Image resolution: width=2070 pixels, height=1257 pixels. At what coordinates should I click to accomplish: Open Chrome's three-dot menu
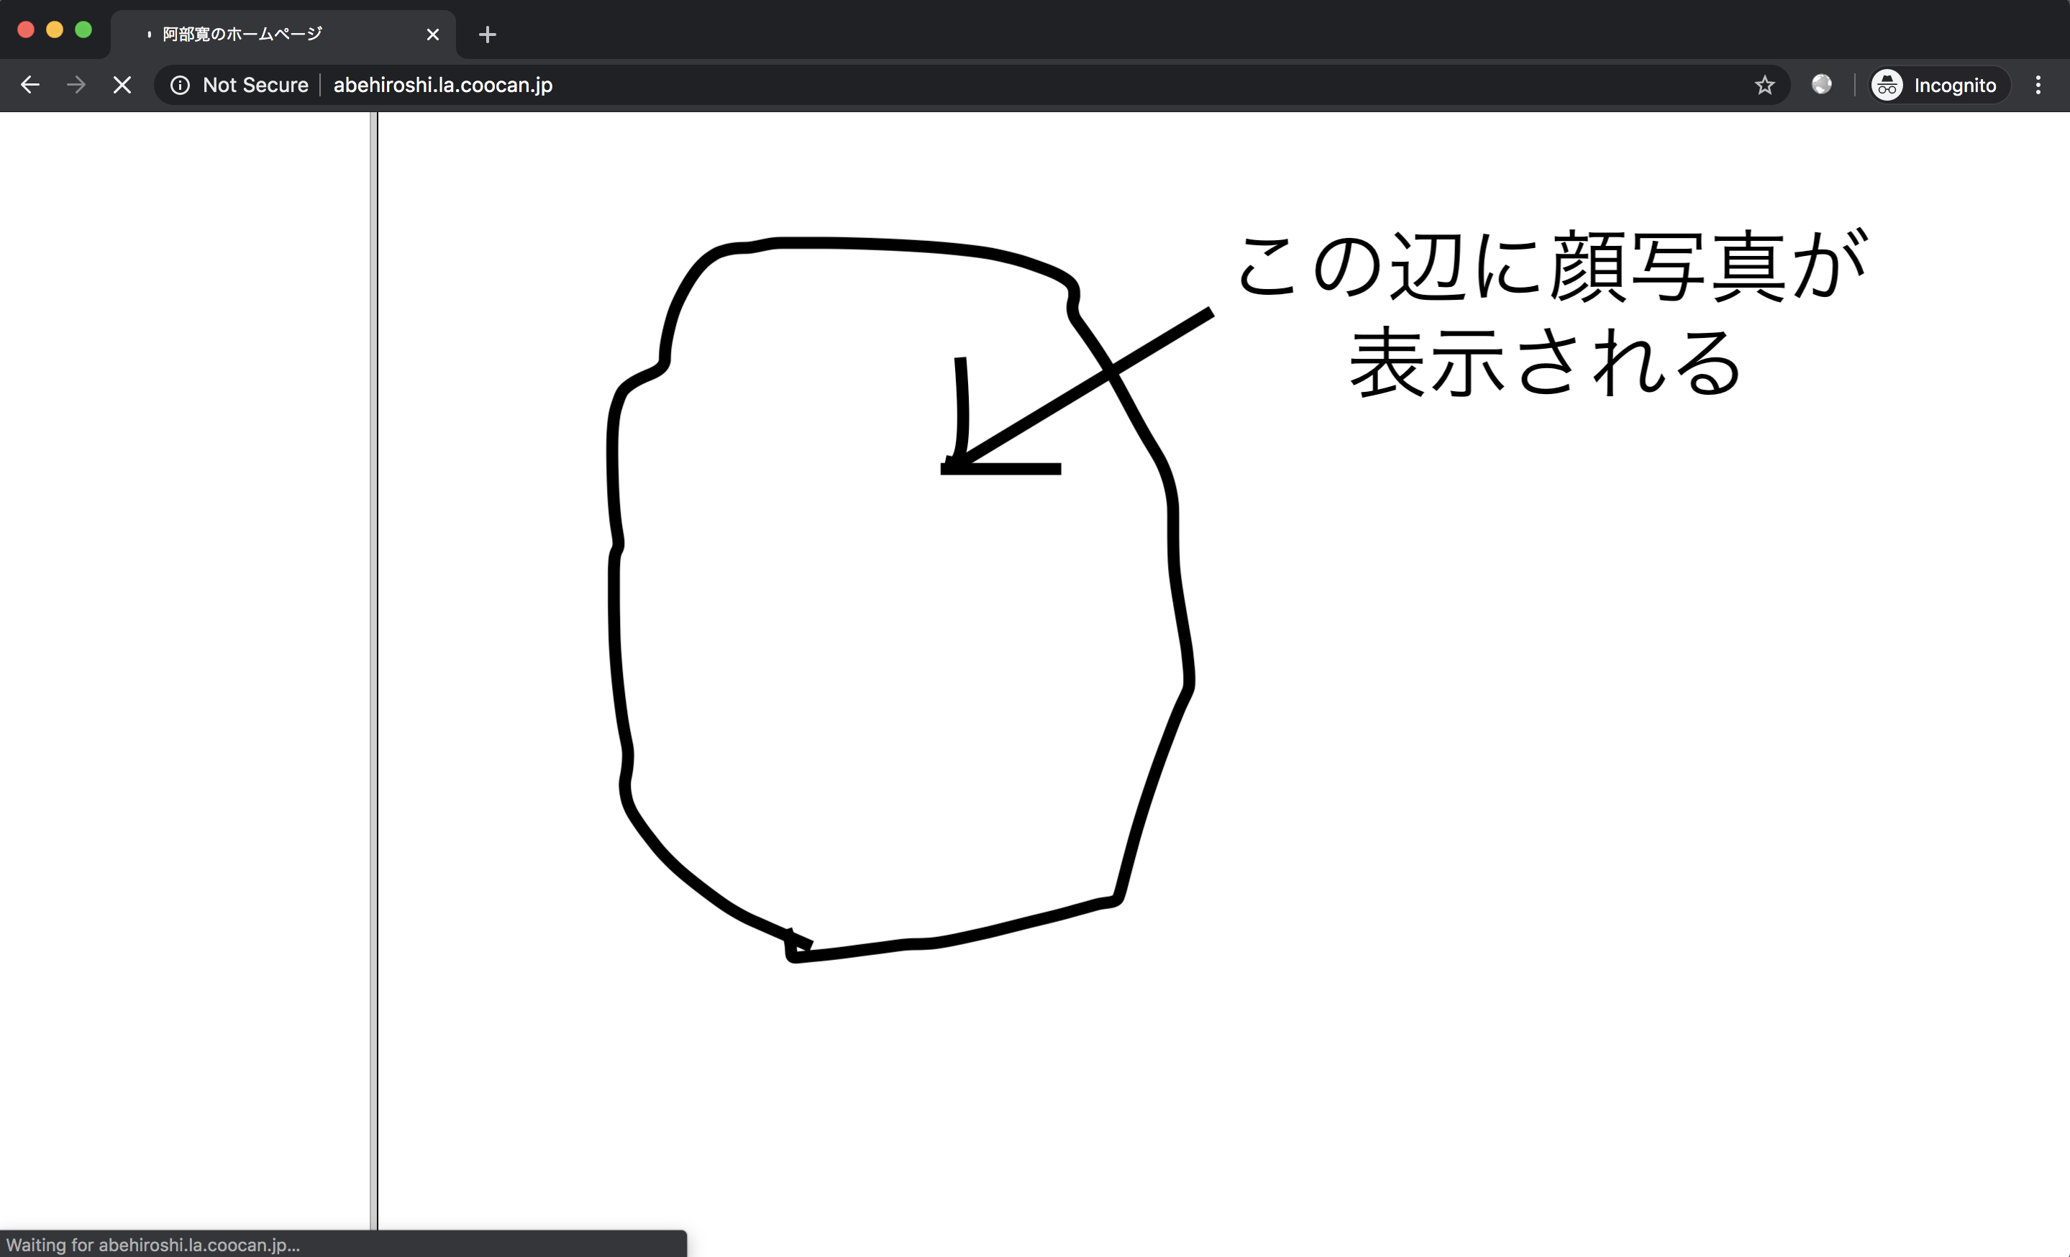point(2039,85)
